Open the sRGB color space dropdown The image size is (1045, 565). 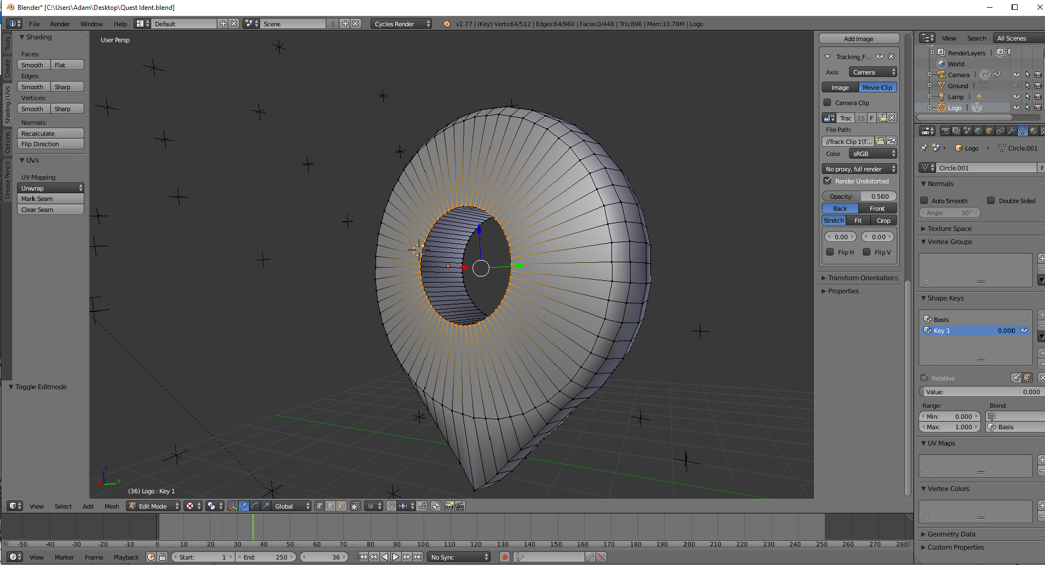[x=873, y=153]
